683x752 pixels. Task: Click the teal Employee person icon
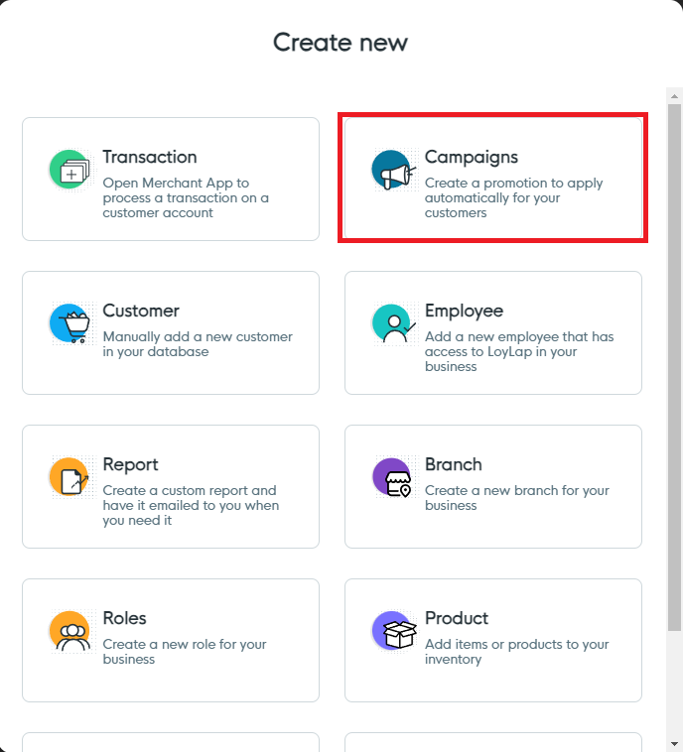tap(391, 323)
